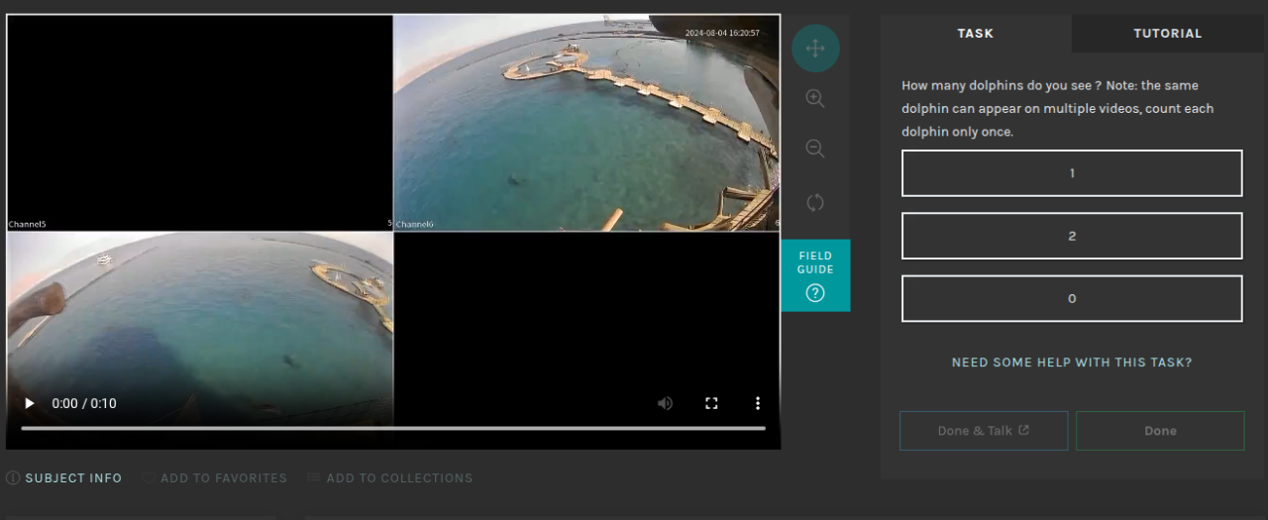Zoom out of the video subject
The width and height of the screenshot is (1268, 520).
[x=815, y=149]
